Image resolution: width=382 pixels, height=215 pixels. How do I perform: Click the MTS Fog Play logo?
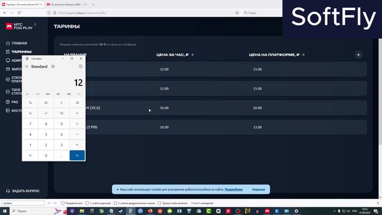pyautogui.click(x=19, y=26)
